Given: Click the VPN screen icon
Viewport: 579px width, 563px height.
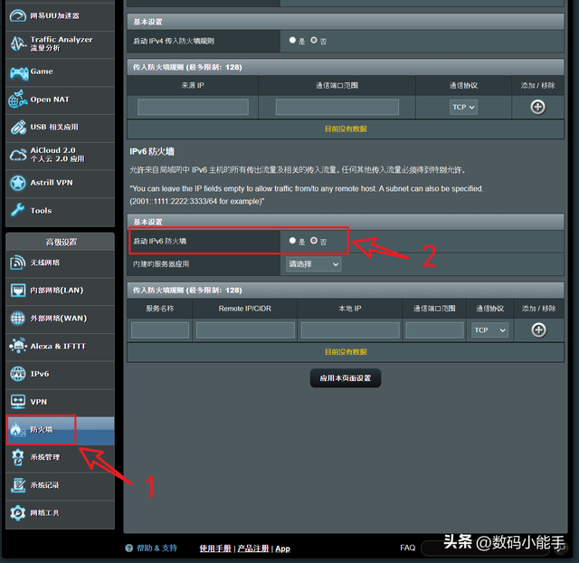Looking at the screenshot, I should [18, 402].
